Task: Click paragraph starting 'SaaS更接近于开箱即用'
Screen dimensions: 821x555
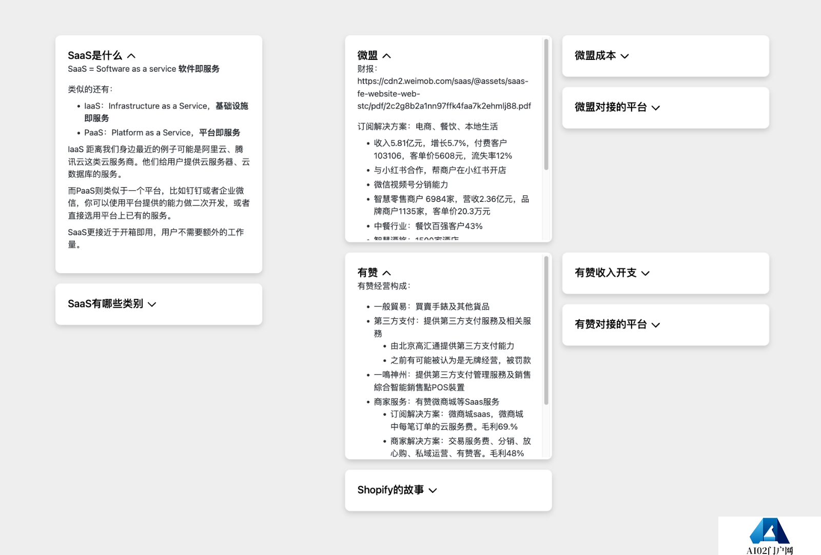Action: tap(156, 238)
